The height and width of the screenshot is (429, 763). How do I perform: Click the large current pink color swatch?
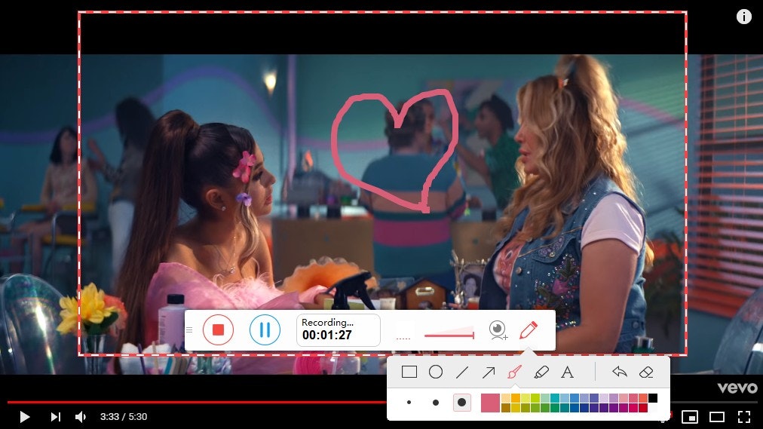[491, 403]
